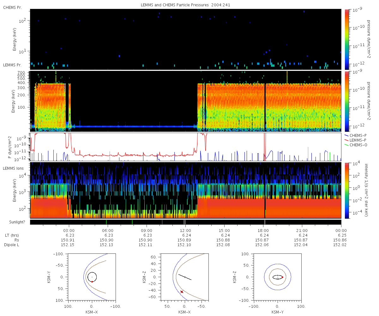Click the plot title 'LEMMS and CHEMS Particle Pressures 2004:241'
Screen dimensions: 379x316
point(185,5)
